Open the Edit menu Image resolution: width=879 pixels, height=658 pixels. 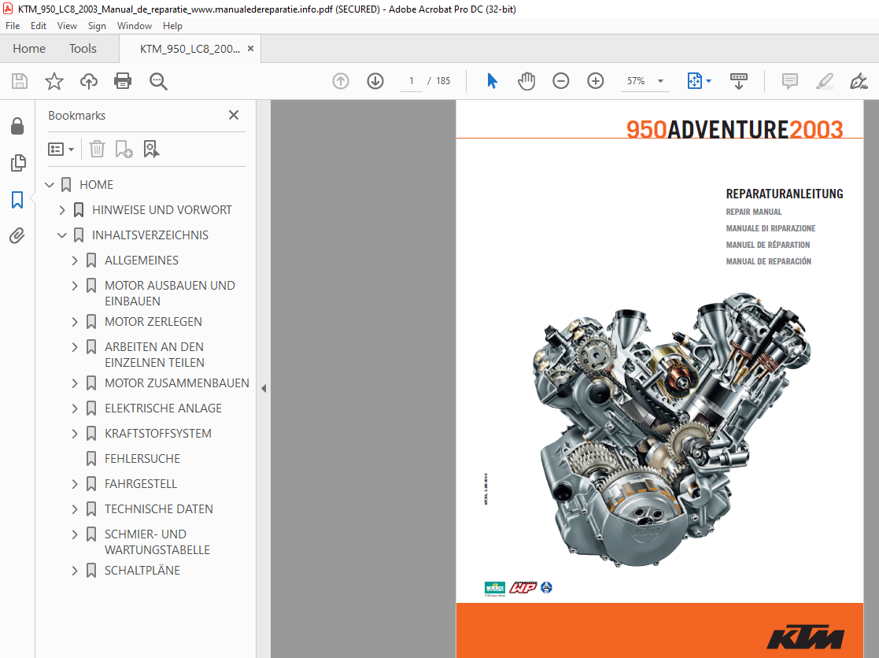[38, 26]
